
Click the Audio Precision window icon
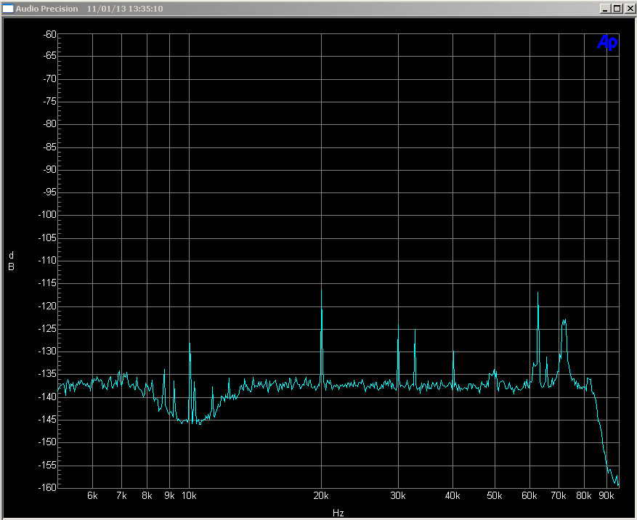pos(8,9)
